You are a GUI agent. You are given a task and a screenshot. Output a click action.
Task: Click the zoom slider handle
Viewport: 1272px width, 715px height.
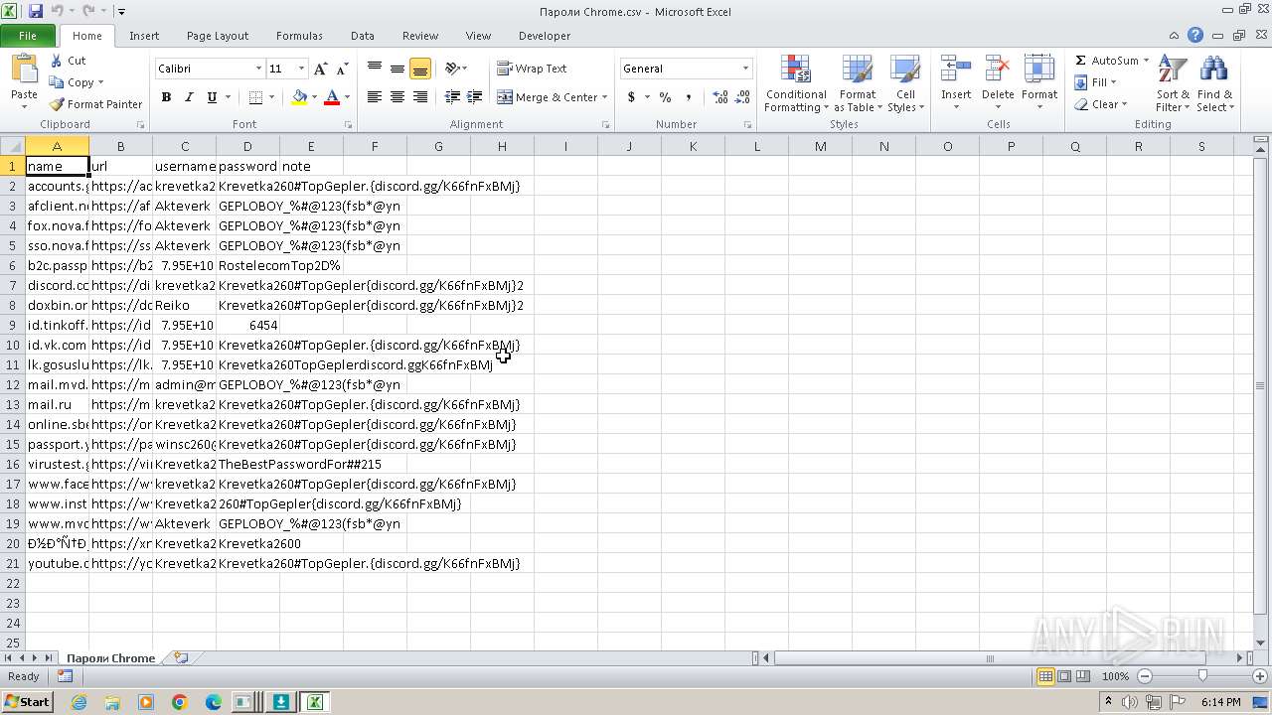pos(1202,676)
